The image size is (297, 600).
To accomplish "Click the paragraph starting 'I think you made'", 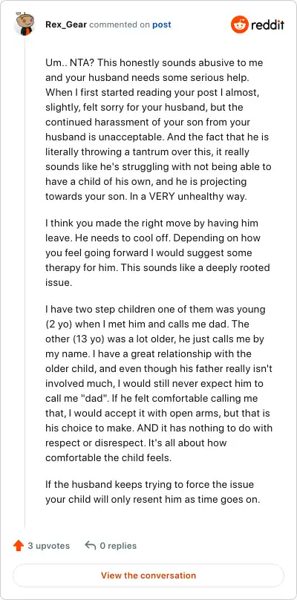I will click(157, 252).
